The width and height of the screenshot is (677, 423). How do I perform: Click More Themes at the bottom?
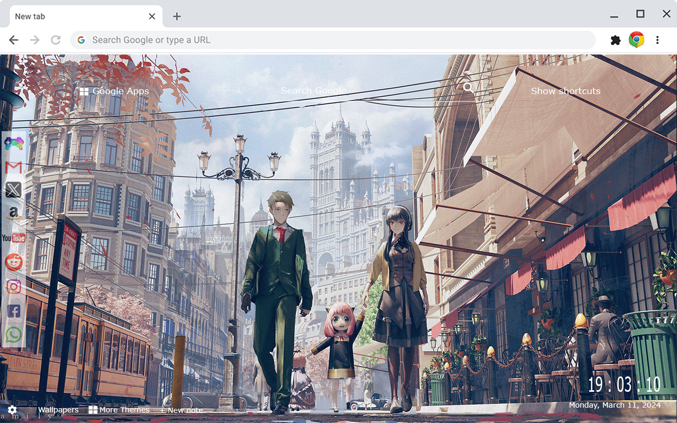point(123,409)
